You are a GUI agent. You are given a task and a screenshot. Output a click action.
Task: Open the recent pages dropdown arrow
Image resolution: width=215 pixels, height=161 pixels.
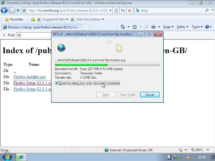[x=18, y=10]
